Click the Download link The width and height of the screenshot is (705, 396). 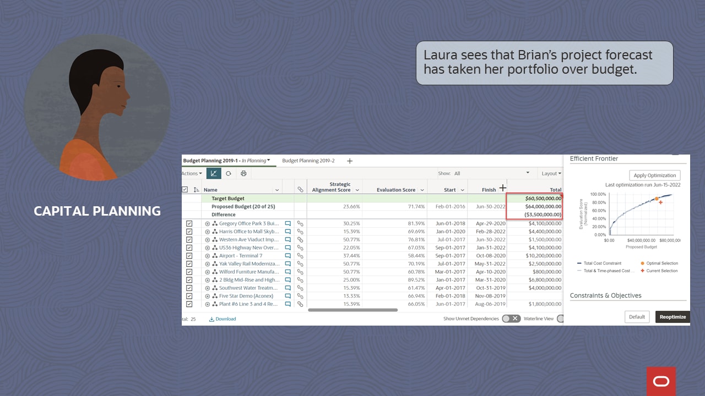click(x=223, y=319)
